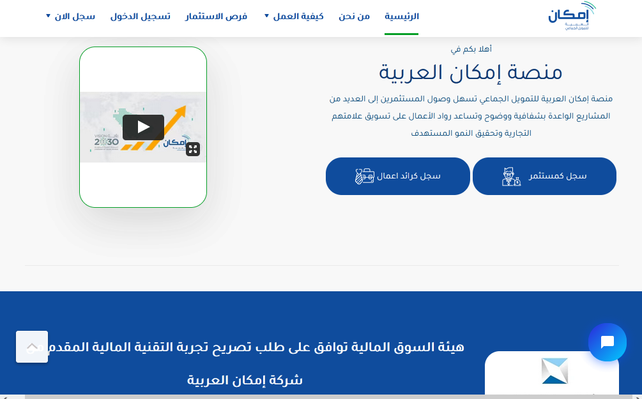Click the سجل كرائد اعمال button
This screenshot has height=399, width=642.
pyautogui.click(x=397, y=176)
